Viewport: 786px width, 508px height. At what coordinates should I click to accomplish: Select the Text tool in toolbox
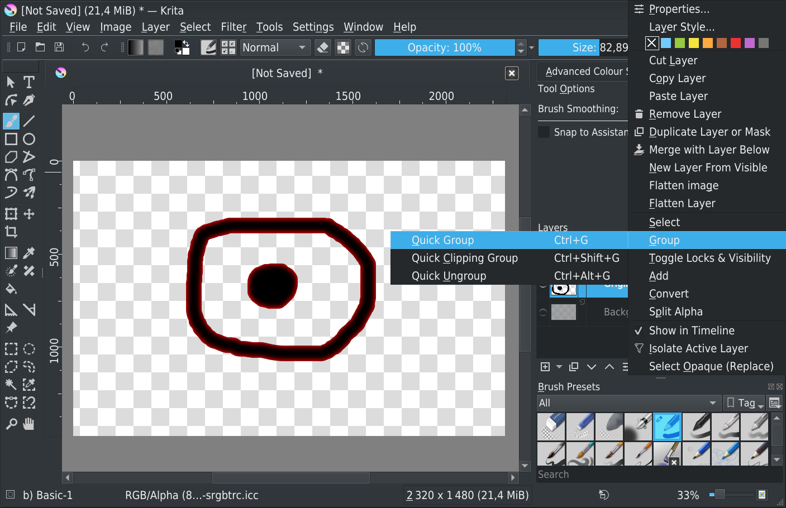coord(29,83)
